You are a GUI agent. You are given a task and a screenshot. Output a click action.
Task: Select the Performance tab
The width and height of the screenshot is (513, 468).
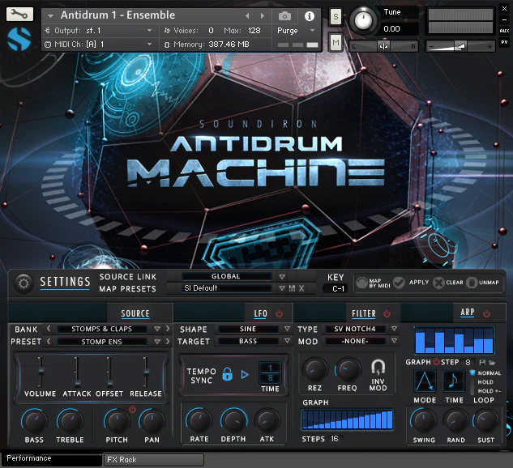50,459
